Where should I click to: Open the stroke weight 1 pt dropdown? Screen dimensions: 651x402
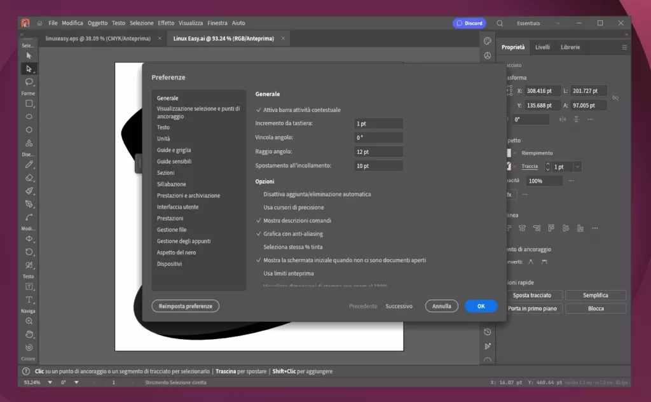click(x=577, y=167)
